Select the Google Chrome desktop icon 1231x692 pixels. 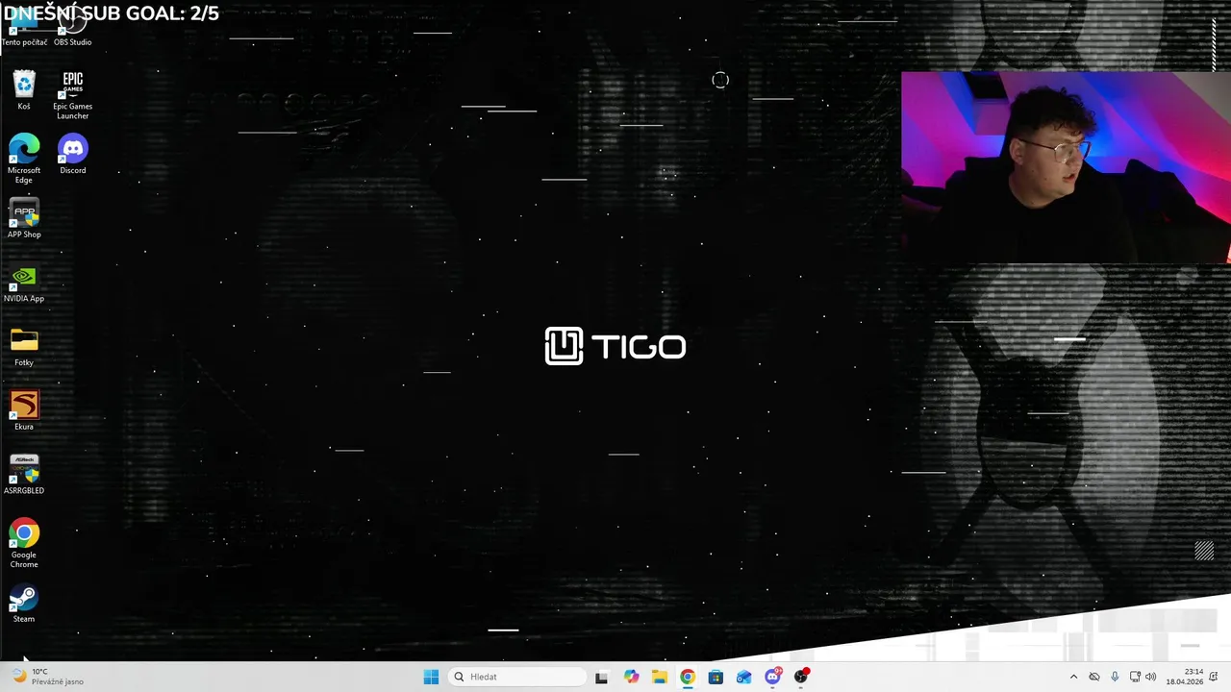point(24,543)
